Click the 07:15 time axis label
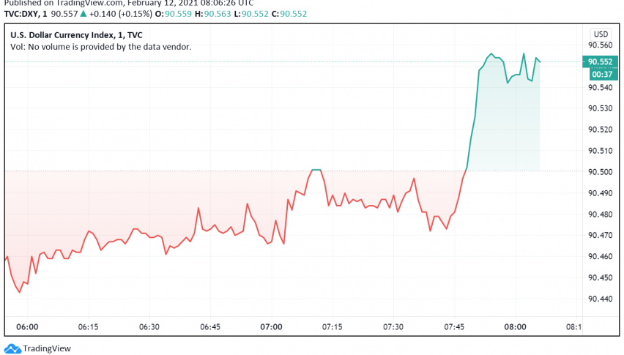 pos(333,326)
